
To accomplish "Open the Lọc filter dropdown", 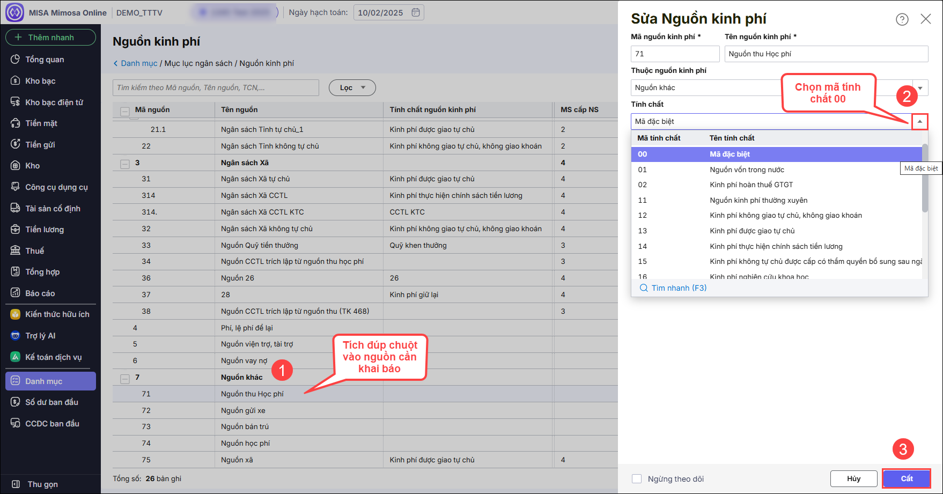I will coord(352,87).
